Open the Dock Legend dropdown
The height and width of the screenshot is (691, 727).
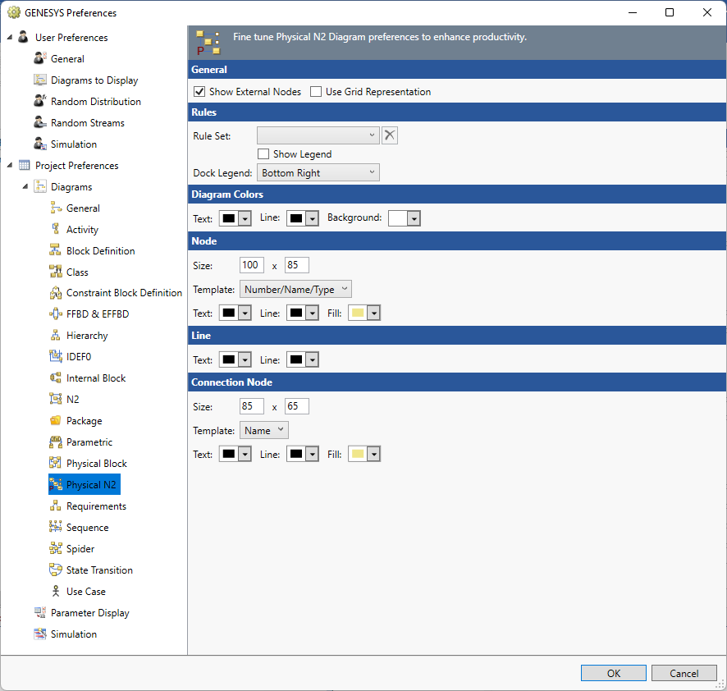(x=318, y=173)
